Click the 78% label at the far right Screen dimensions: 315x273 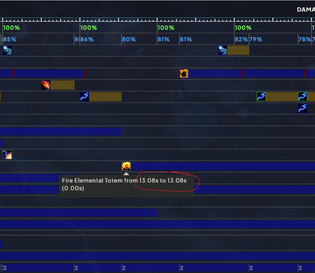click(x=304, y=39)
